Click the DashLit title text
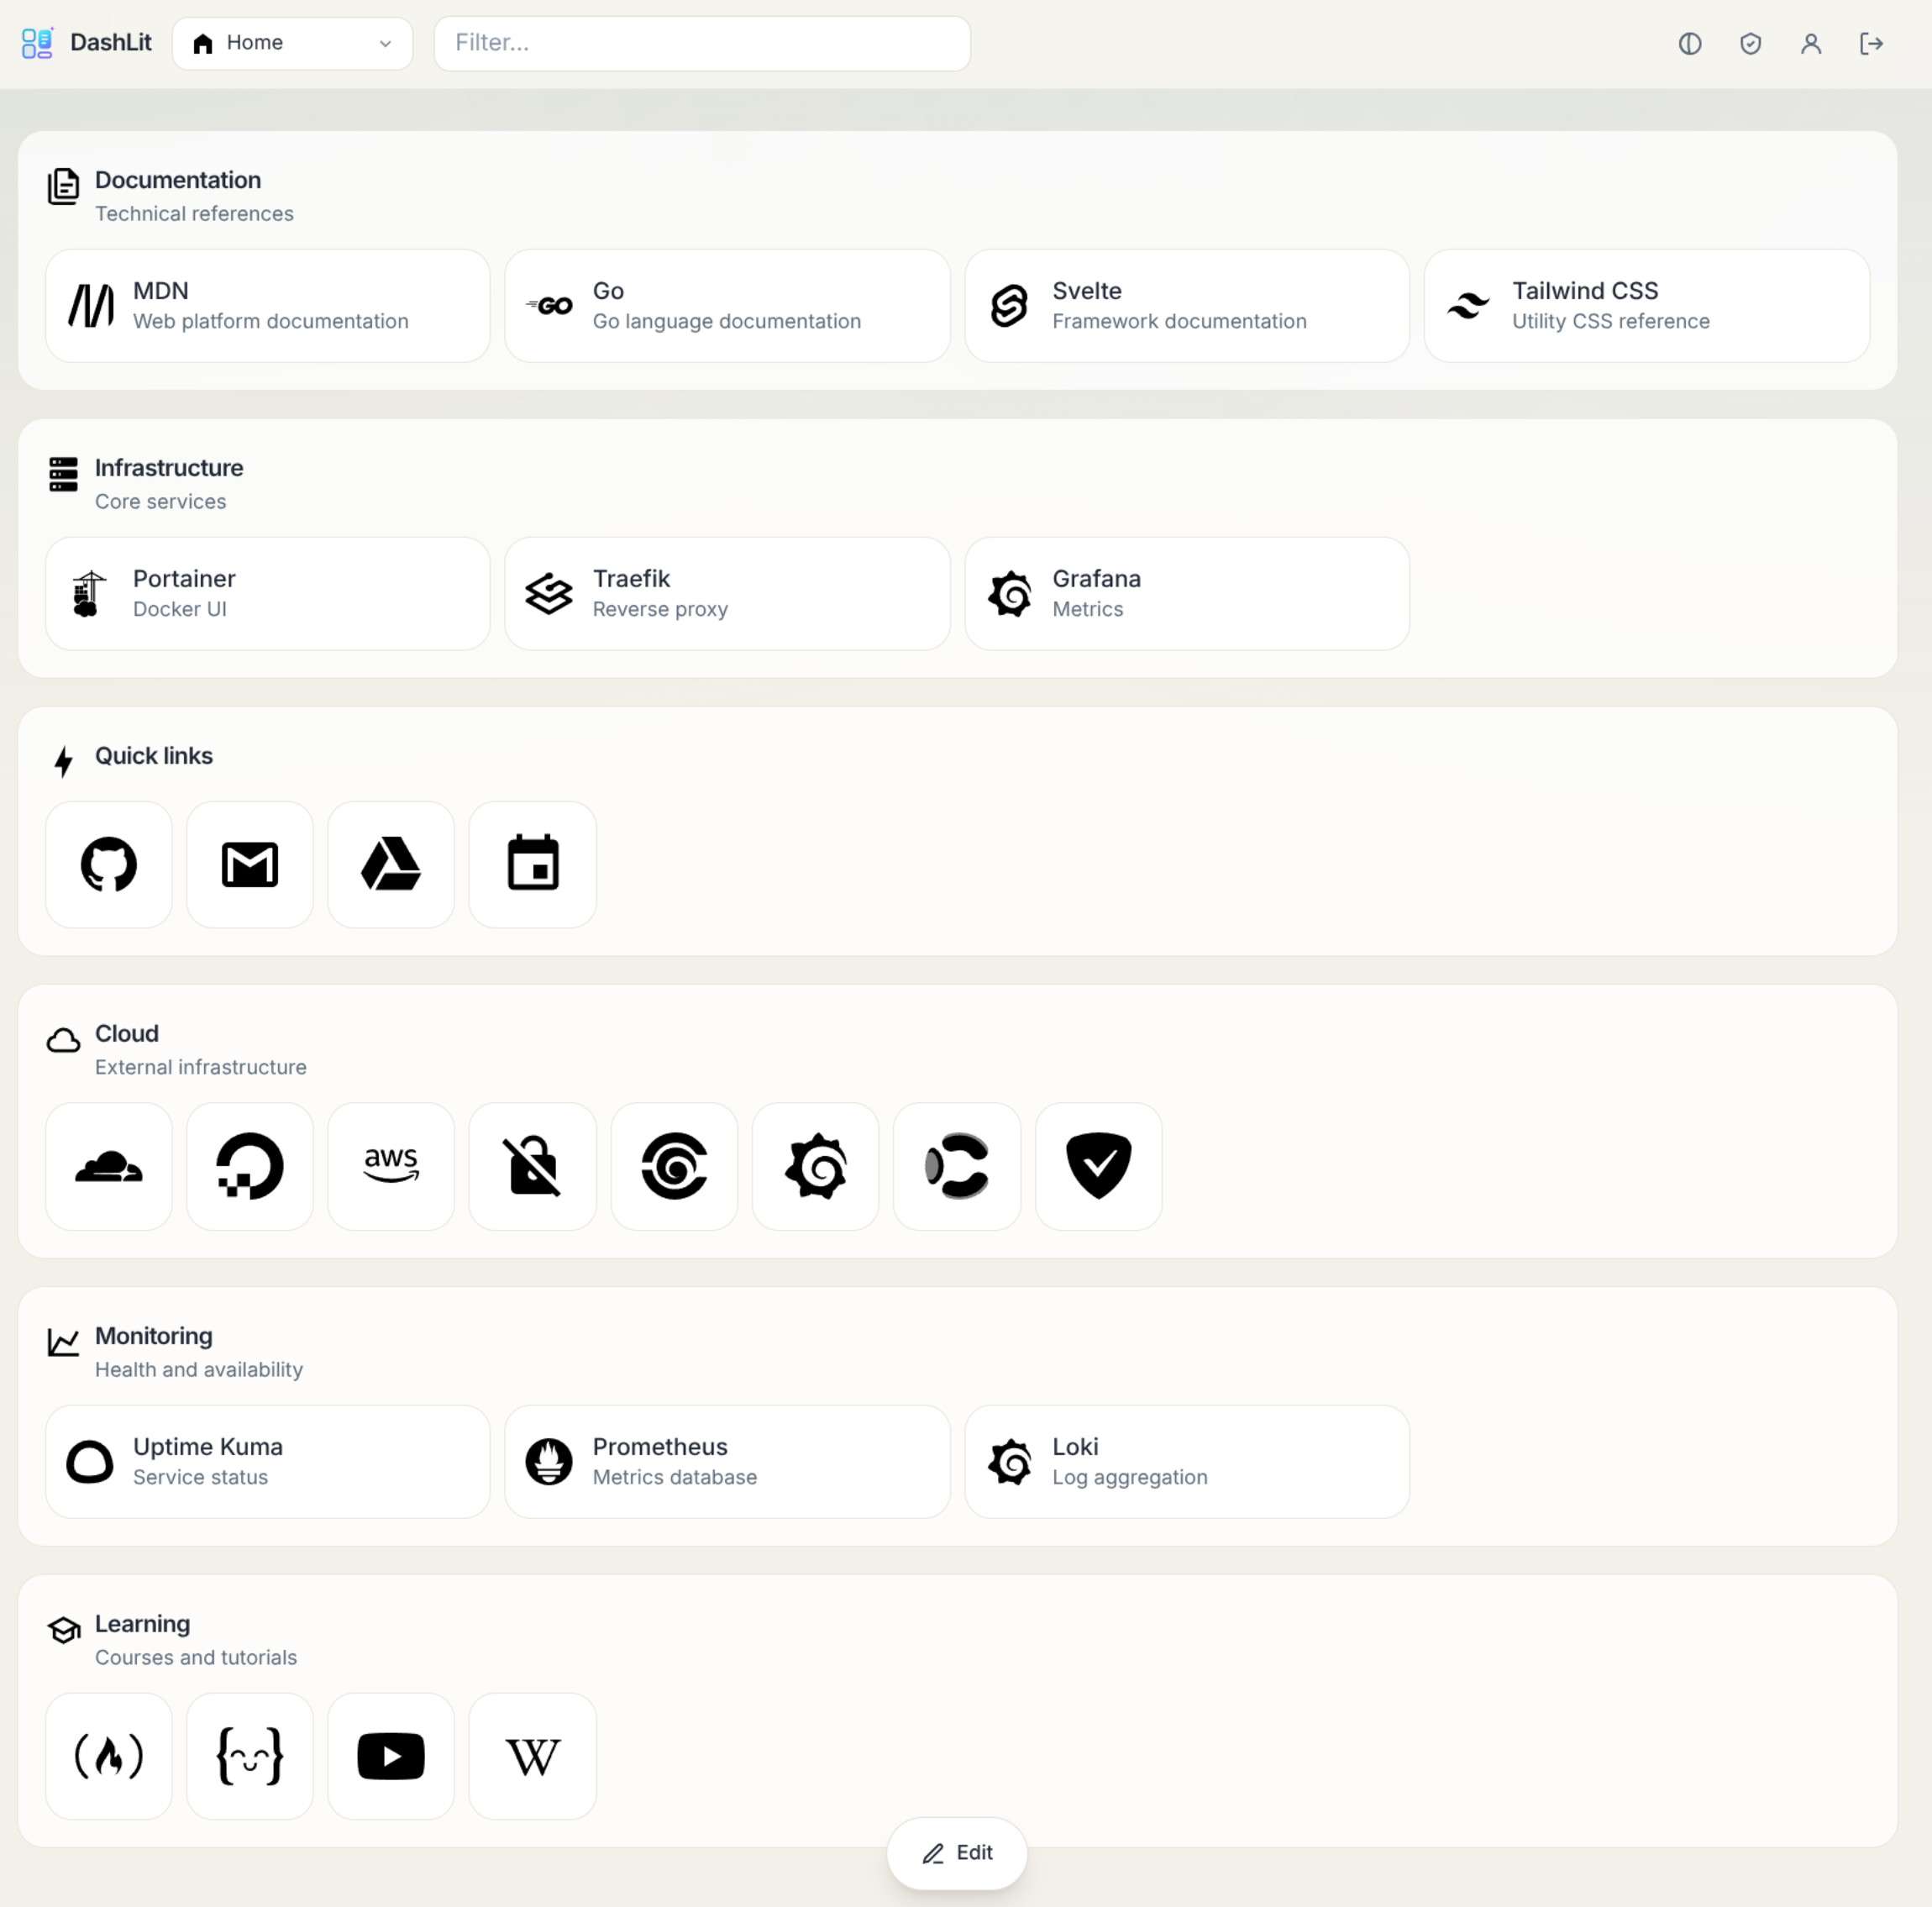Screen dimensions: 1932x1907 (x=111, y=43)
